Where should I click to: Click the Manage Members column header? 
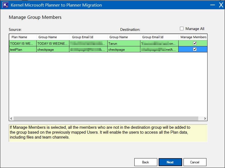pos(193,37)
